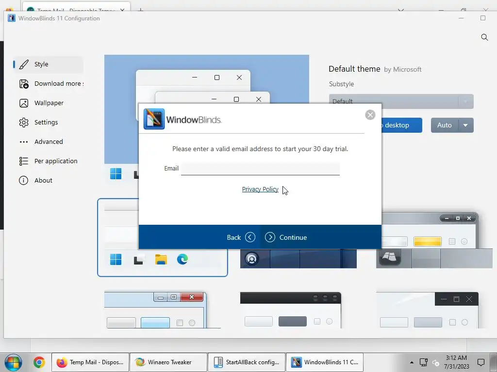Click the volume tray icon
Screen dimensions: 497x372
(x=436, y=363)
